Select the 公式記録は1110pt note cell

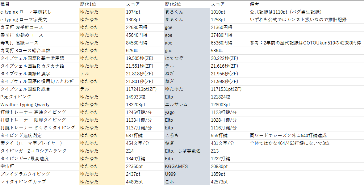point(307,12)
